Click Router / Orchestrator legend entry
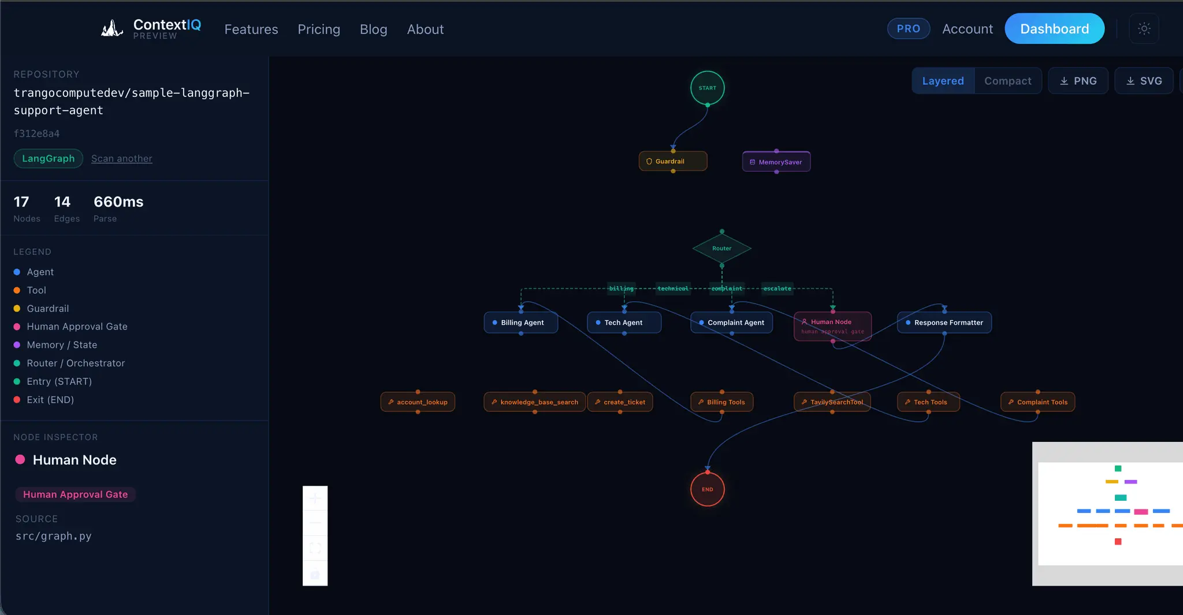 (x=69, y=363)
